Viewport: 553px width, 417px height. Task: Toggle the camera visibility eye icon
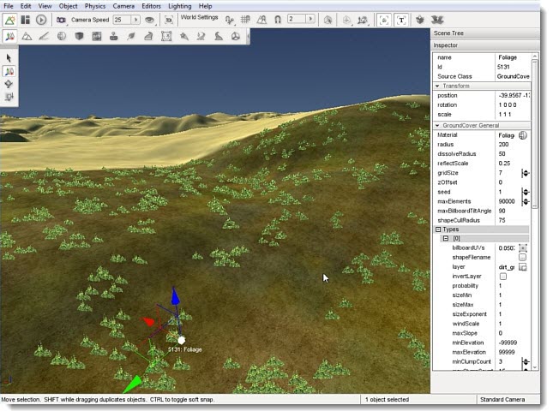point(149,19)
